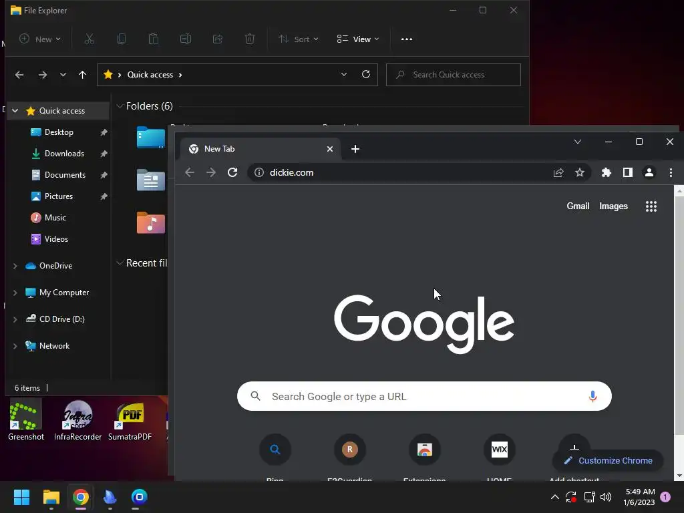Collapse the Folders (6) group
684x513 pixels.
point(120,106)
